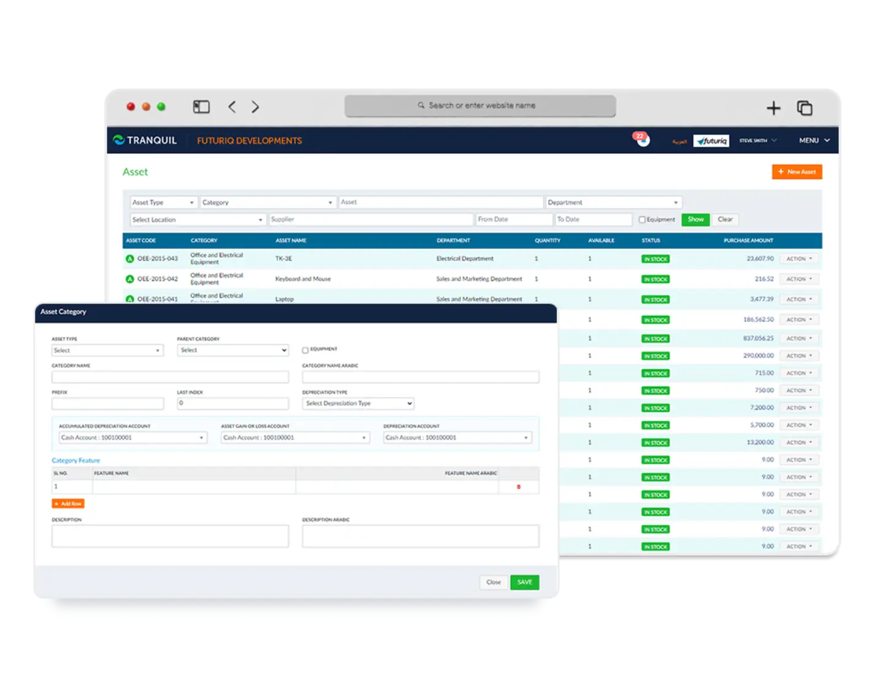Viewport: 875px width, 698px height.
Task: Open the Select Depreciation Type dropdown
Action: point(358,404)
